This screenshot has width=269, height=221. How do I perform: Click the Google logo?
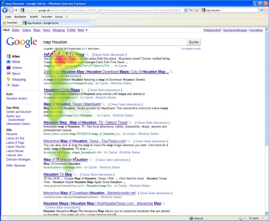pos(21,42)
